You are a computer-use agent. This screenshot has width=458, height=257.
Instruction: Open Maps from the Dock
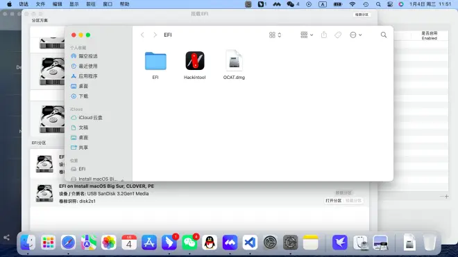[x=89, y=242]
